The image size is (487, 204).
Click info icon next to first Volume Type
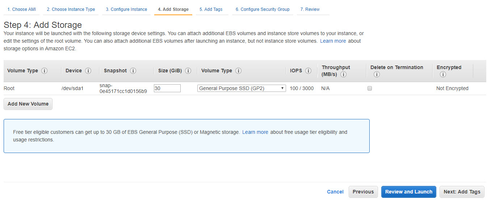pos(45,71)
